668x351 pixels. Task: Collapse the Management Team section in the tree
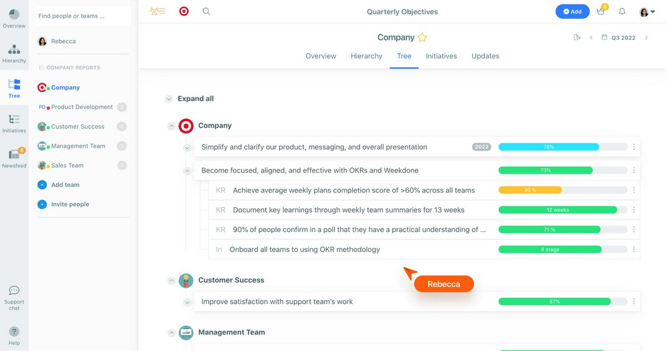click(171, 333)
